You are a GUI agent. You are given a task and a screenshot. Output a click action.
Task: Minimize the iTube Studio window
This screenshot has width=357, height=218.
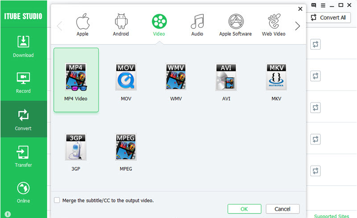pyautogui.click(x=332, y=5)
